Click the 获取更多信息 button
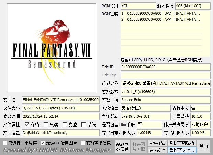 [122, 146]
